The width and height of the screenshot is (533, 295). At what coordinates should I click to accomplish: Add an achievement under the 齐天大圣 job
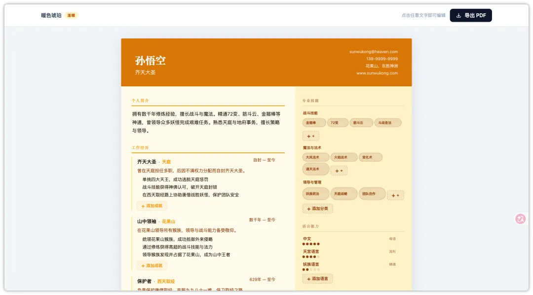tap(152, 206)
